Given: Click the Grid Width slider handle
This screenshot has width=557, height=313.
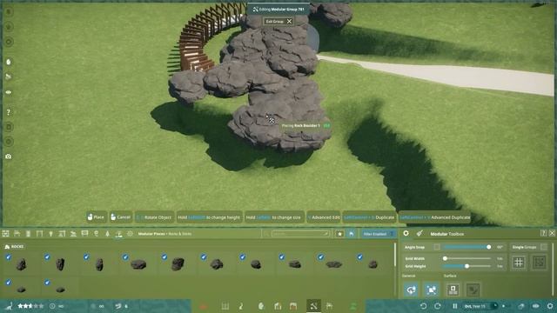Looking at the screenshot, I should pyautogui.click(x=445, y=258).
